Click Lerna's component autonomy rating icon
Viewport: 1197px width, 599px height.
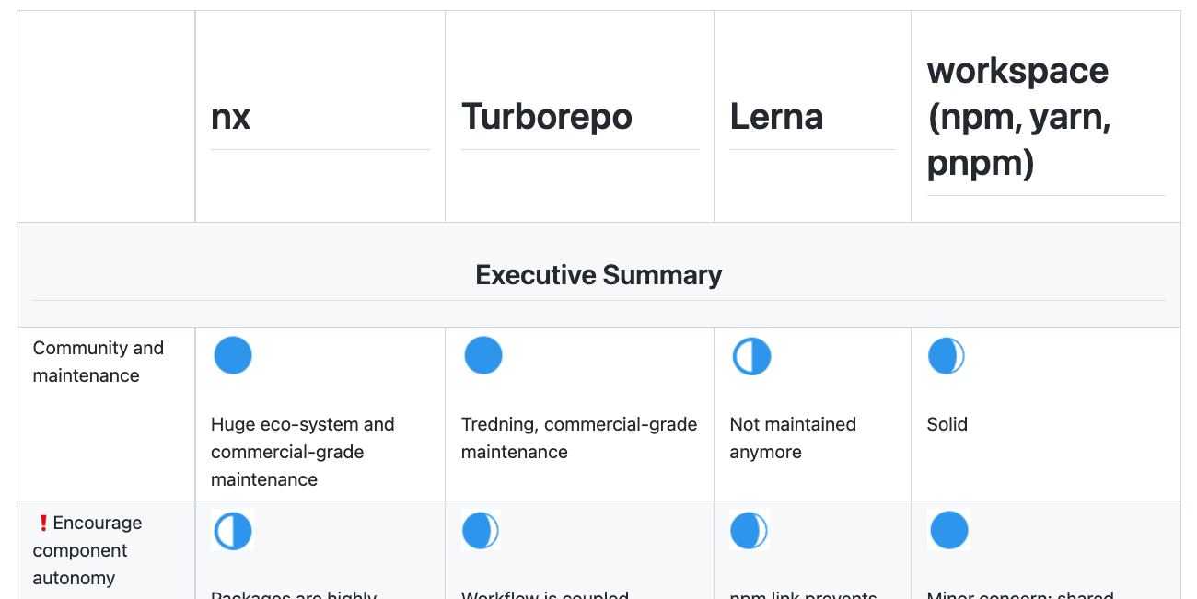750,531
